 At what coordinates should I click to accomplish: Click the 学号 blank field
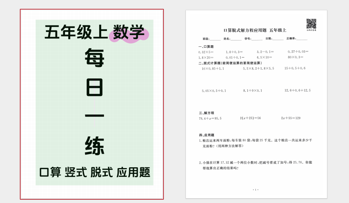coord(257,39)
